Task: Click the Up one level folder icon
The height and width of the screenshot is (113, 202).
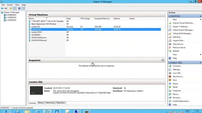Action: [11, 8]
